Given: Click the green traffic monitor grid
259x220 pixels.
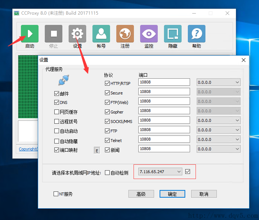Looking at the screenshot, I should click(x=28, y=87).
